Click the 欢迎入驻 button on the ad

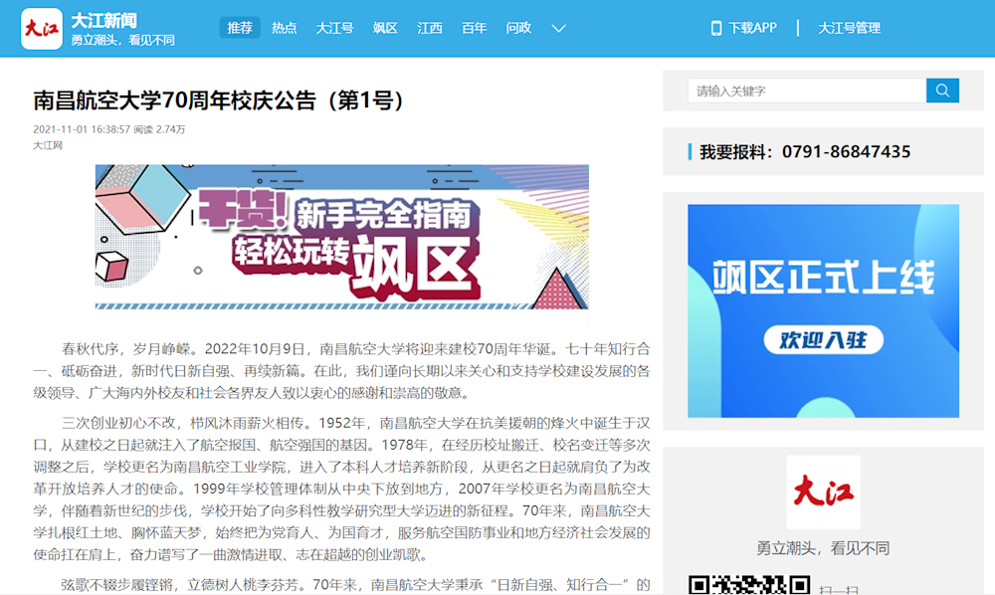pos(823,340)
